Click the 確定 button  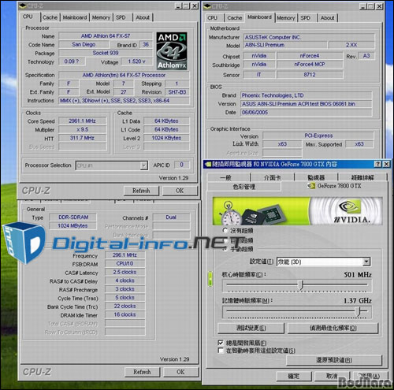pos(294,376)
